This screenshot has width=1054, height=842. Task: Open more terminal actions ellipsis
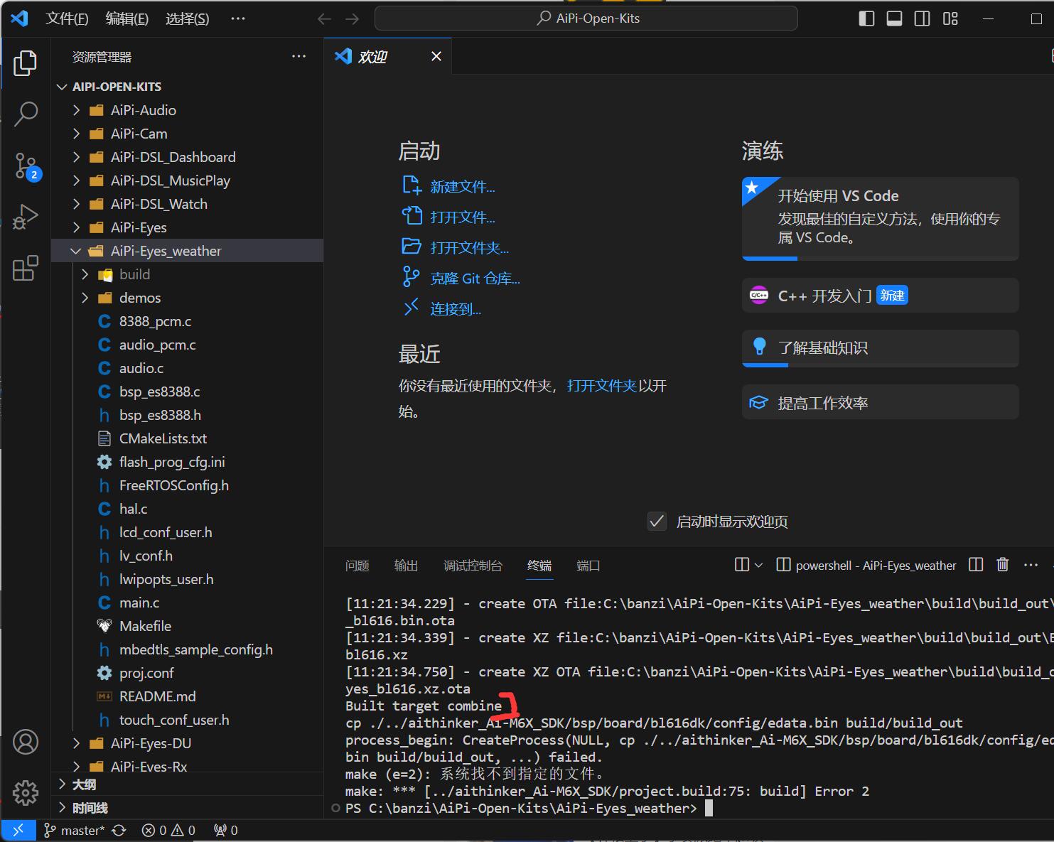pyautogui.click(x=1031, y=565)
